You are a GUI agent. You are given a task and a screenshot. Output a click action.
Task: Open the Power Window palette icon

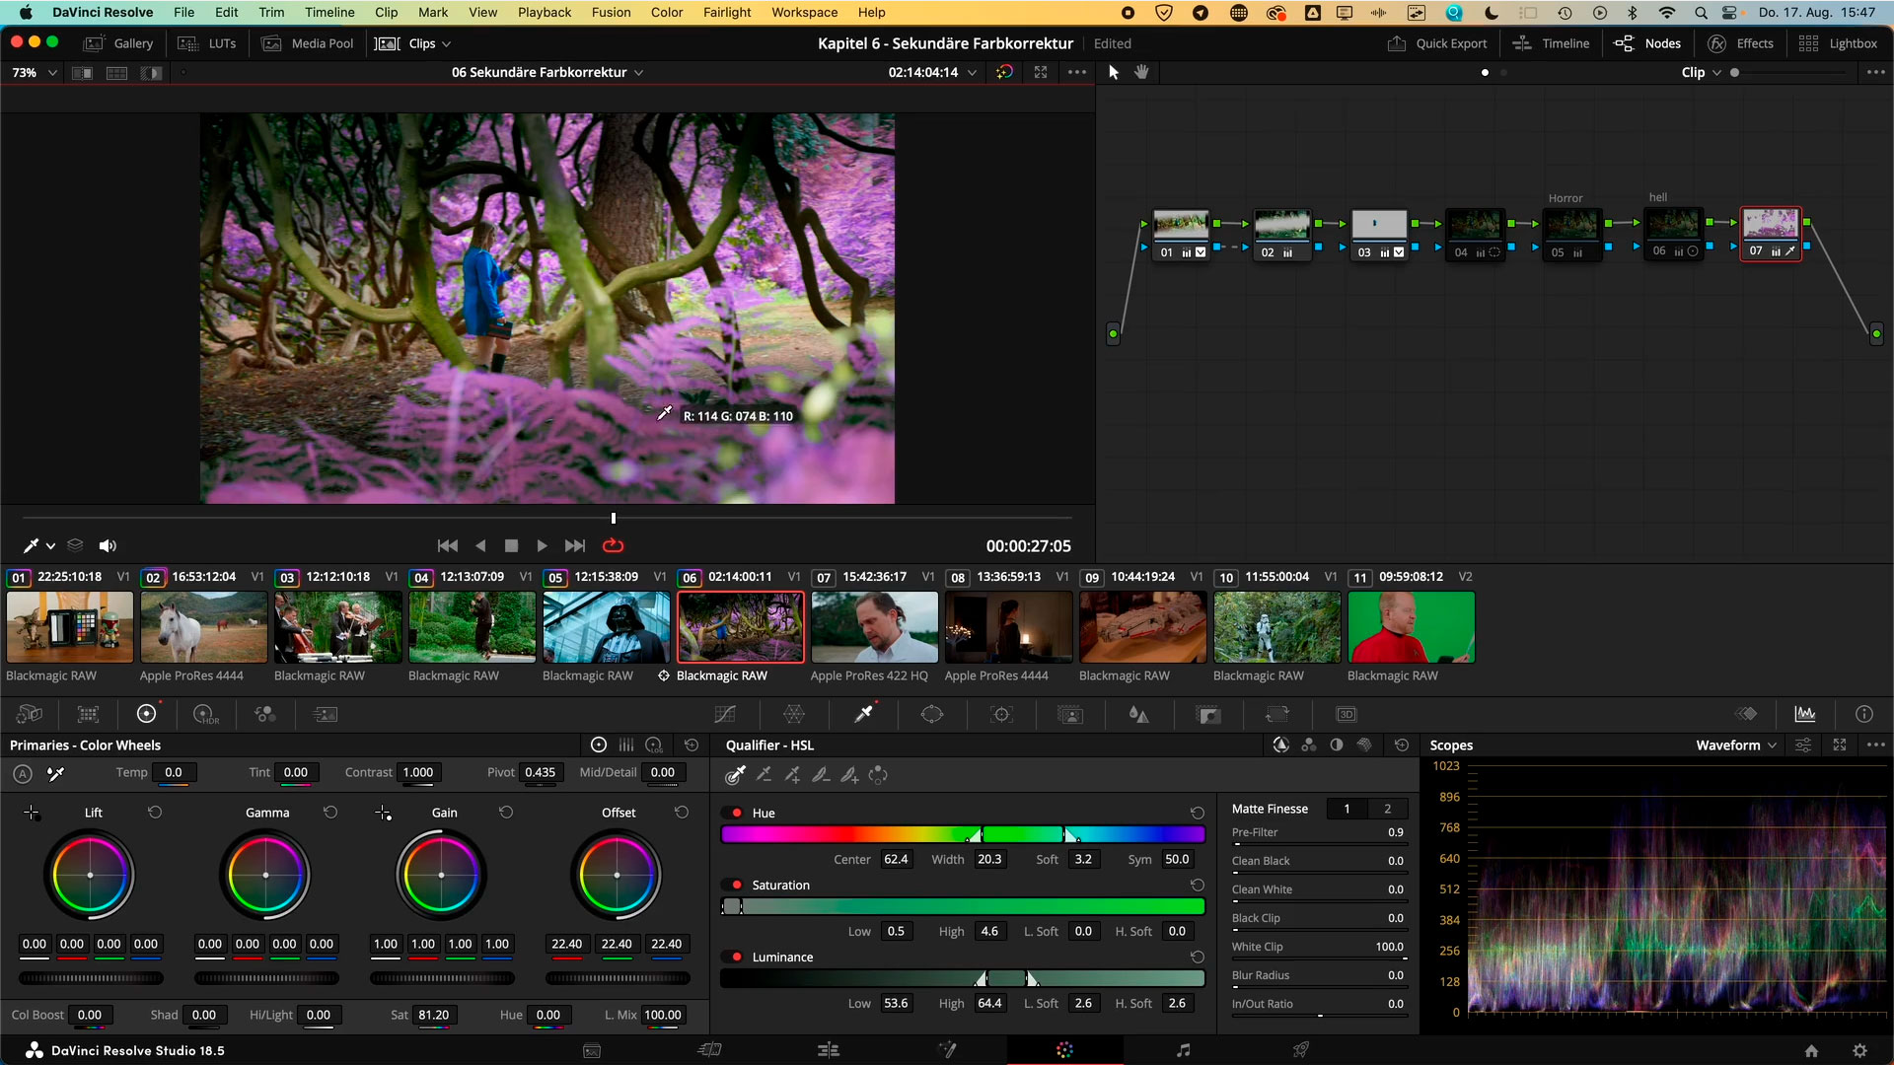pyautogui.click(x=932, y=714)
